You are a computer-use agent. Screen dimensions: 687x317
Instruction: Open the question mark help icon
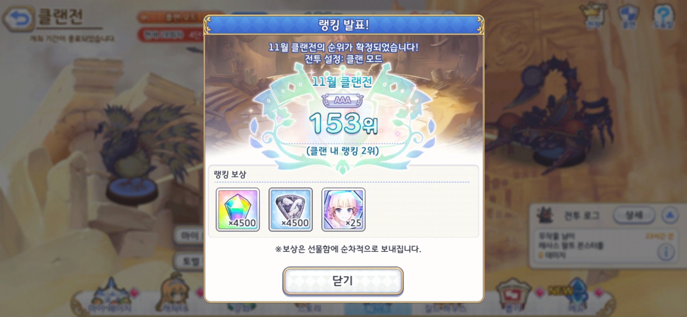click(663, 16)
